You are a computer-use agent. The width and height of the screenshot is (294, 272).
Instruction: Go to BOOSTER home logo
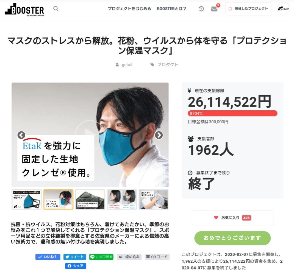pyautogui.click(x=24, y=10)
